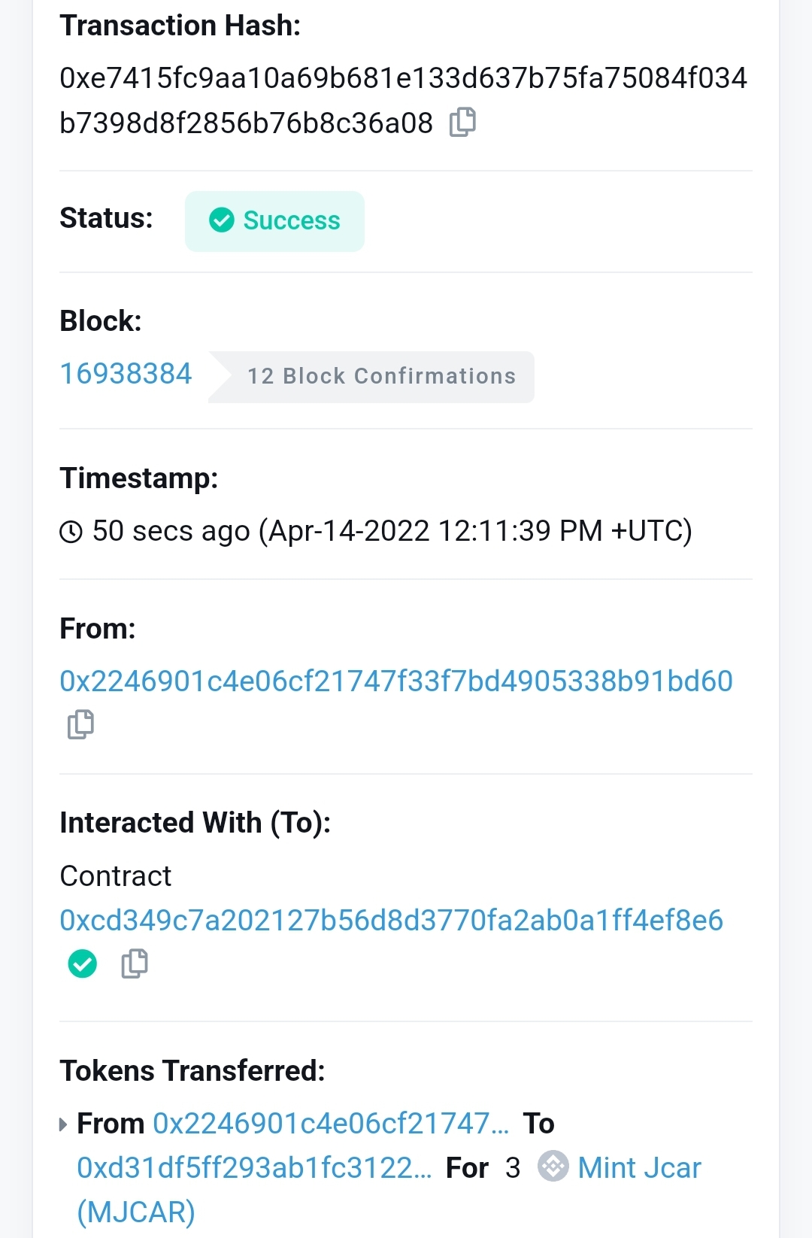Open the recipient address 0xd31df5ff293ab1fc3122…
Image resolution: width=812 pixels, height=1238 pixels.
pos(254,1167)
